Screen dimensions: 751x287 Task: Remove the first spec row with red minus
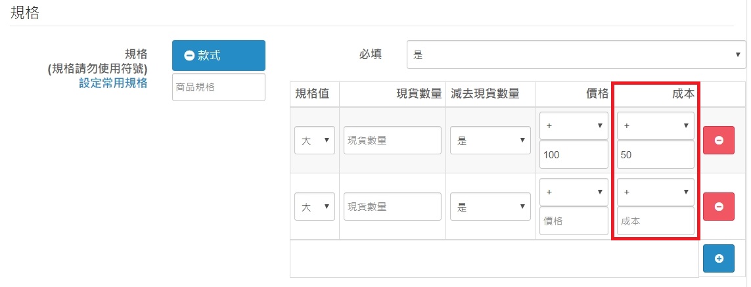[718, 141]
